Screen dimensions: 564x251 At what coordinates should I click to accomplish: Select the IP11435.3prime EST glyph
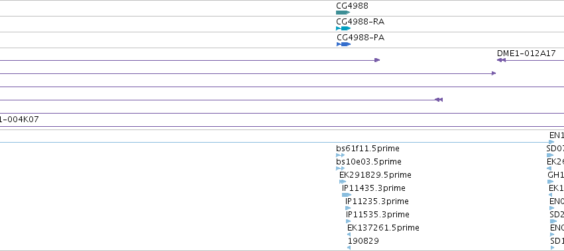(x=347, y=195)
